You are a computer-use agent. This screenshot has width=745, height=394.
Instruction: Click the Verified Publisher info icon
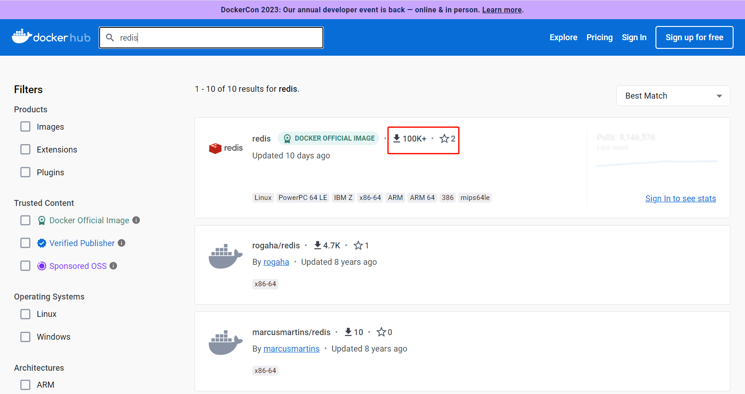(x=122, y=243)
